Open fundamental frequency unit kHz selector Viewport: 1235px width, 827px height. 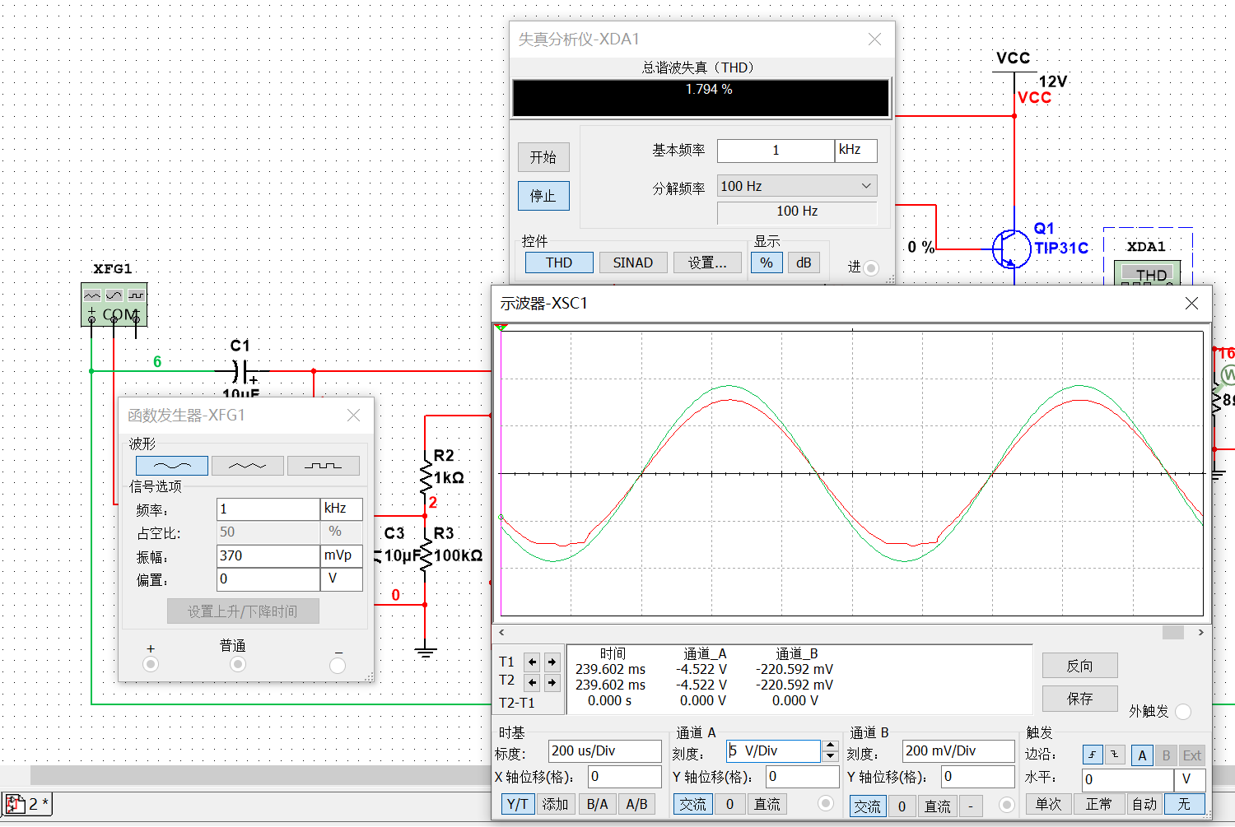[x=856, y=150]
